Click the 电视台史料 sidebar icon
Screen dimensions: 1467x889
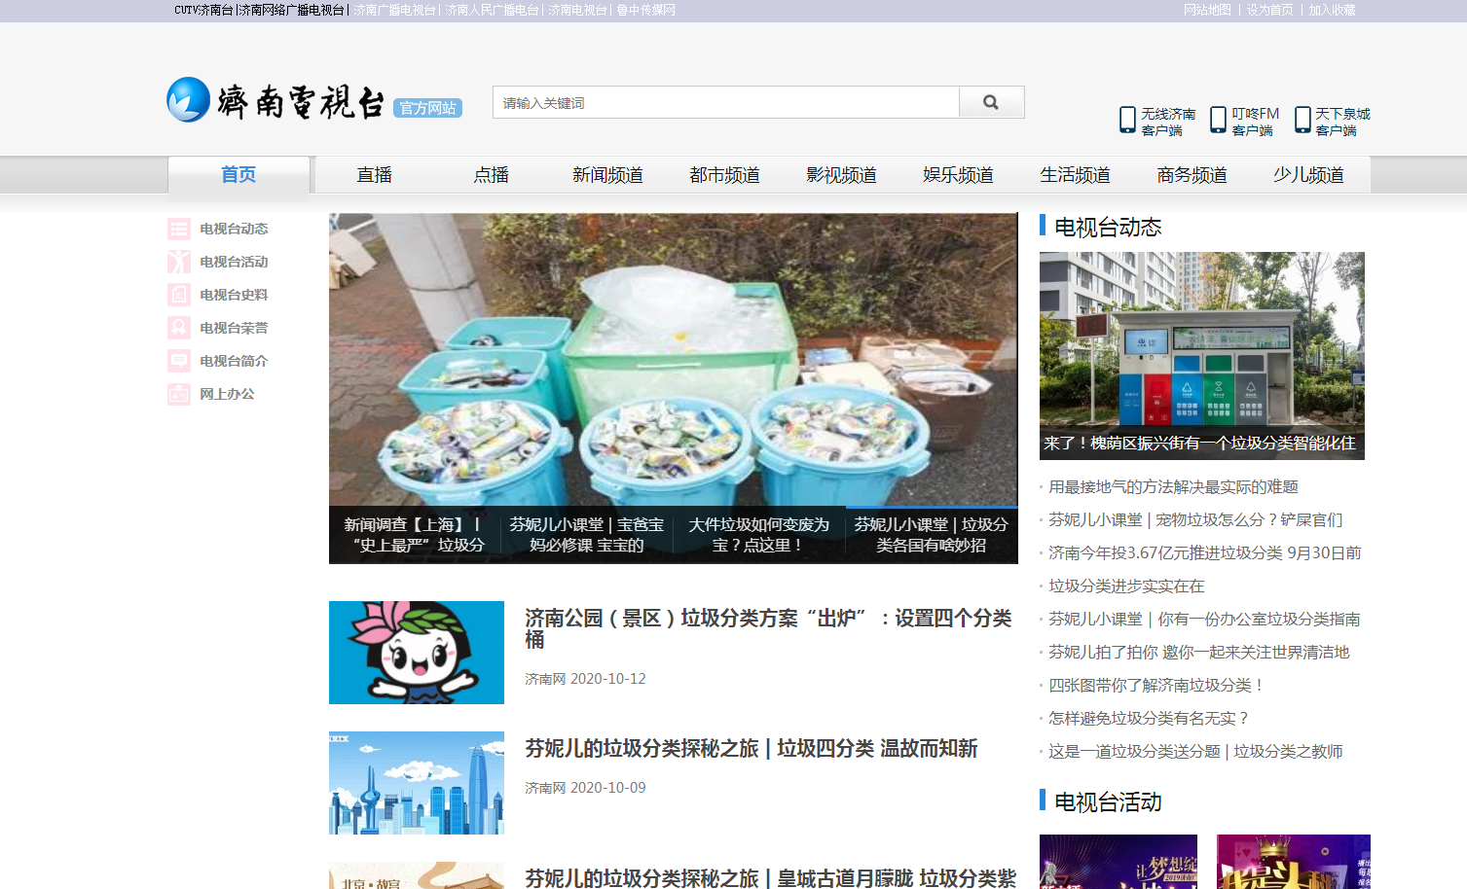point(179,295)
